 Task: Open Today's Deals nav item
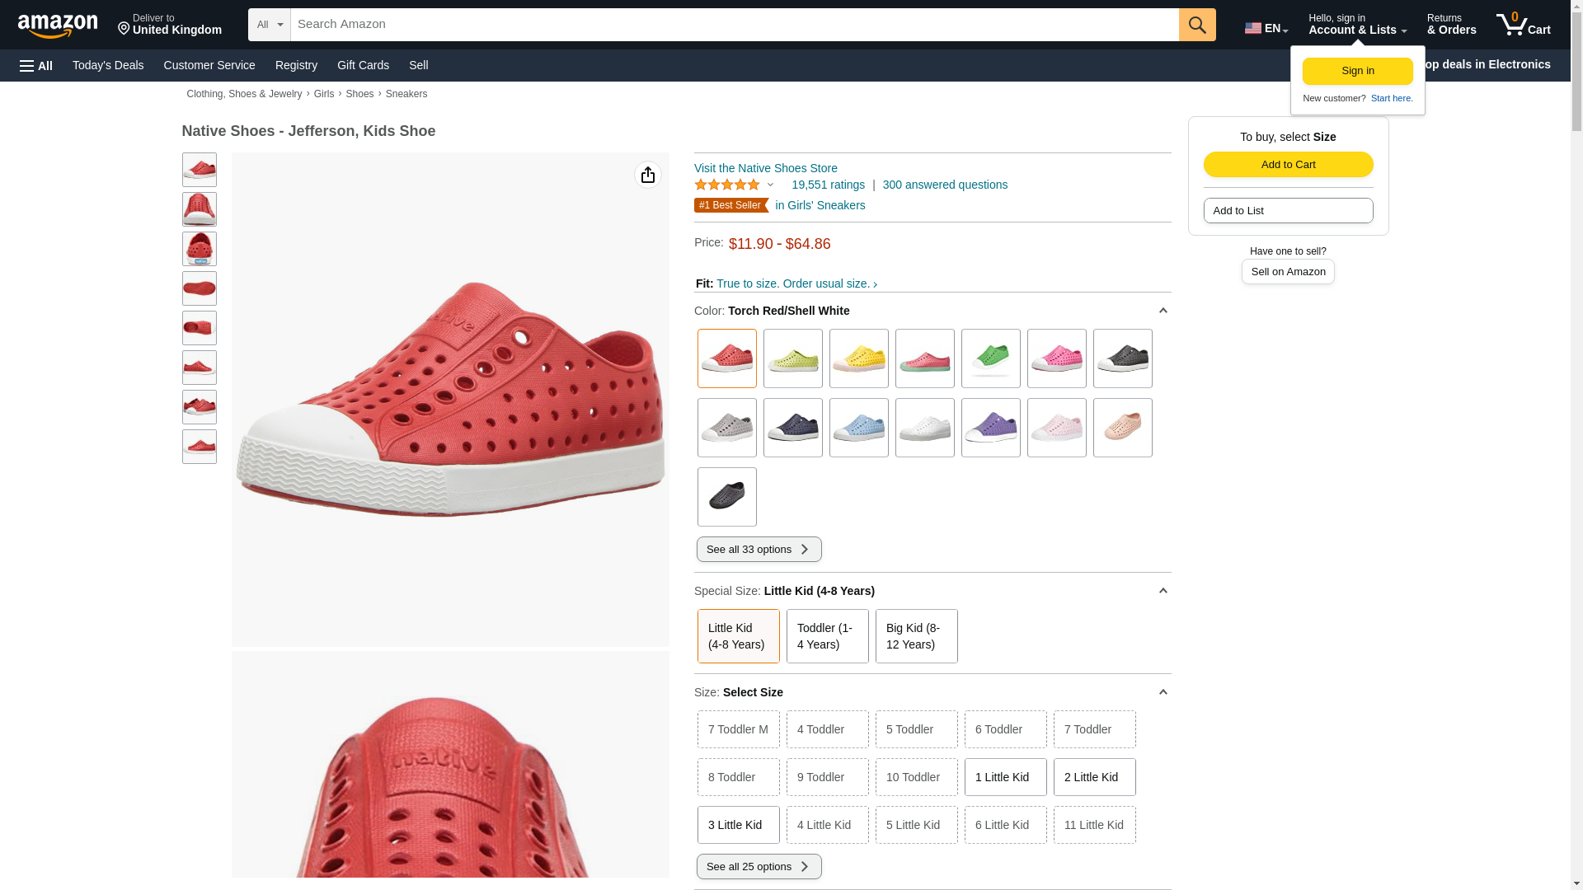(x=108, y=65)
